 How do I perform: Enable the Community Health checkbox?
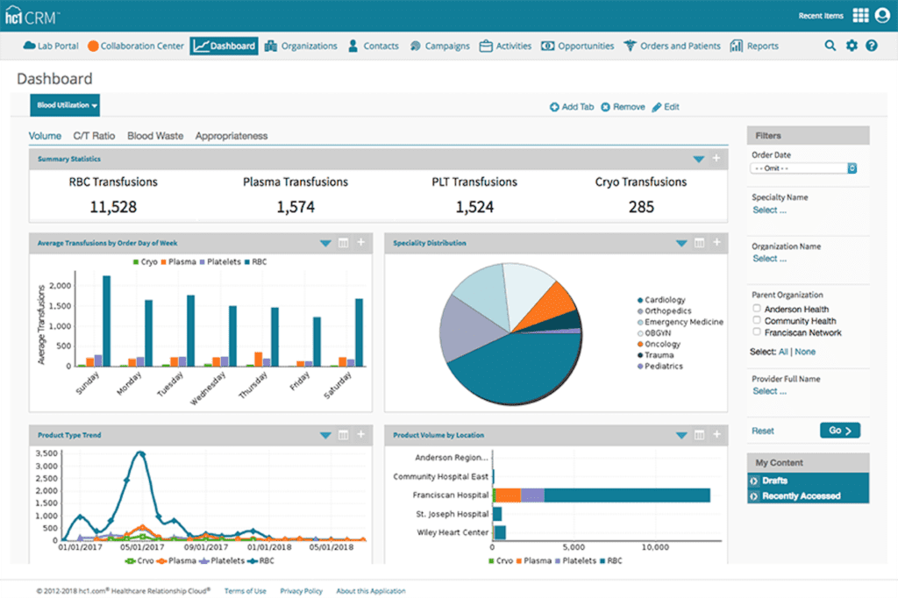click(x=757, y=321)
